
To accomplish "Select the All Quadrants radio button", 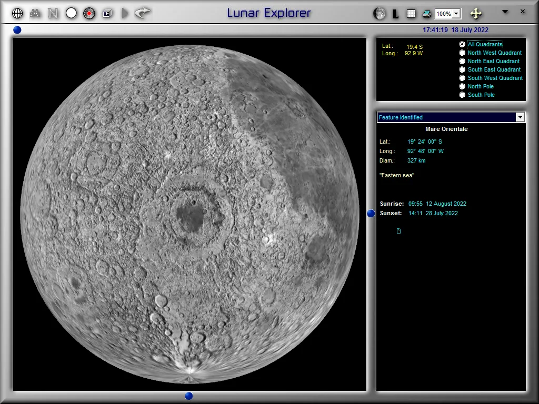I will [x=462, y=44].
